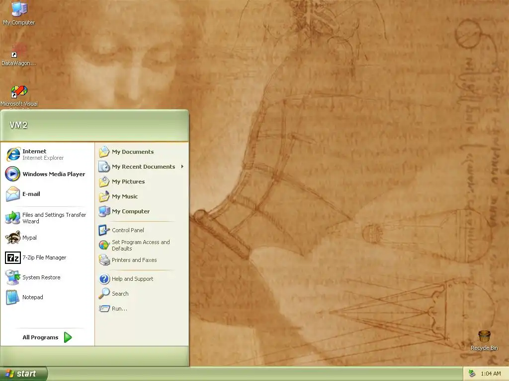Select 'Control Panel' label text
This screenshot has height=381, width=509.
(128, 230)
